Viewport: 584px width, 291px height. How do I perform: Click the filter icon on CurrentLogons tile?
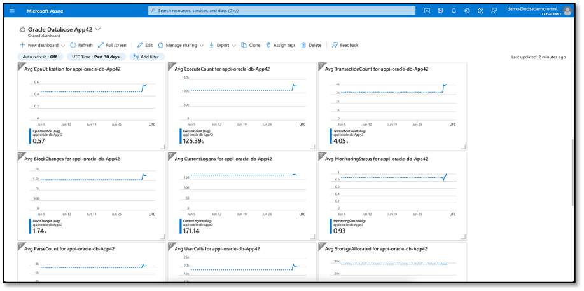click(170, 155)
